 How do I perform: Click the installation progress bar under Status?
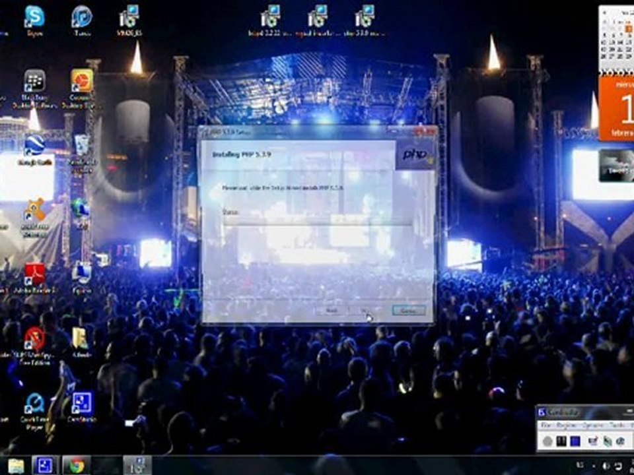tap(318, 222)
